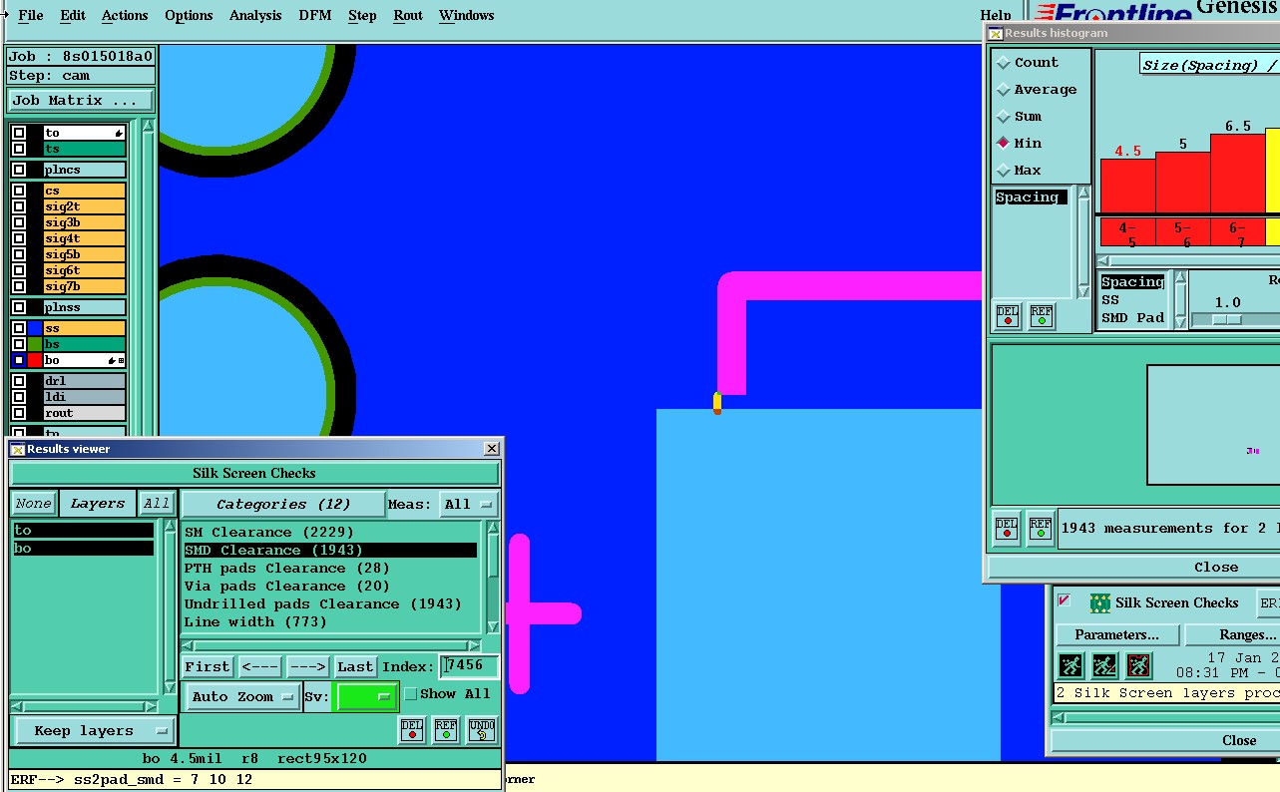Click the Frontline Genesis logo
Viewport: 1280px width, 792px height.
[1156, 12]
